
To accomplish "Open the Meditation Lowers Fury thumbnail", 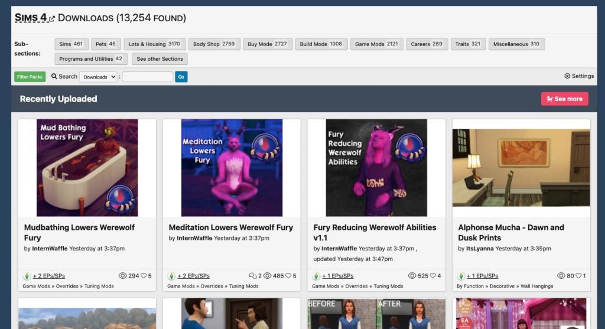I will [232, 168].
